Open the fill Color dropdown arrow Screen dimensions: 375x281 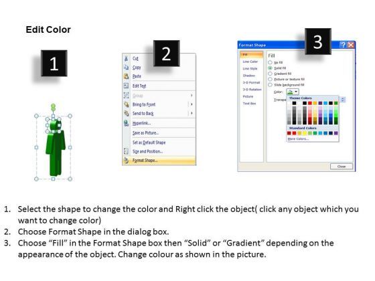[x=296, y=92]
